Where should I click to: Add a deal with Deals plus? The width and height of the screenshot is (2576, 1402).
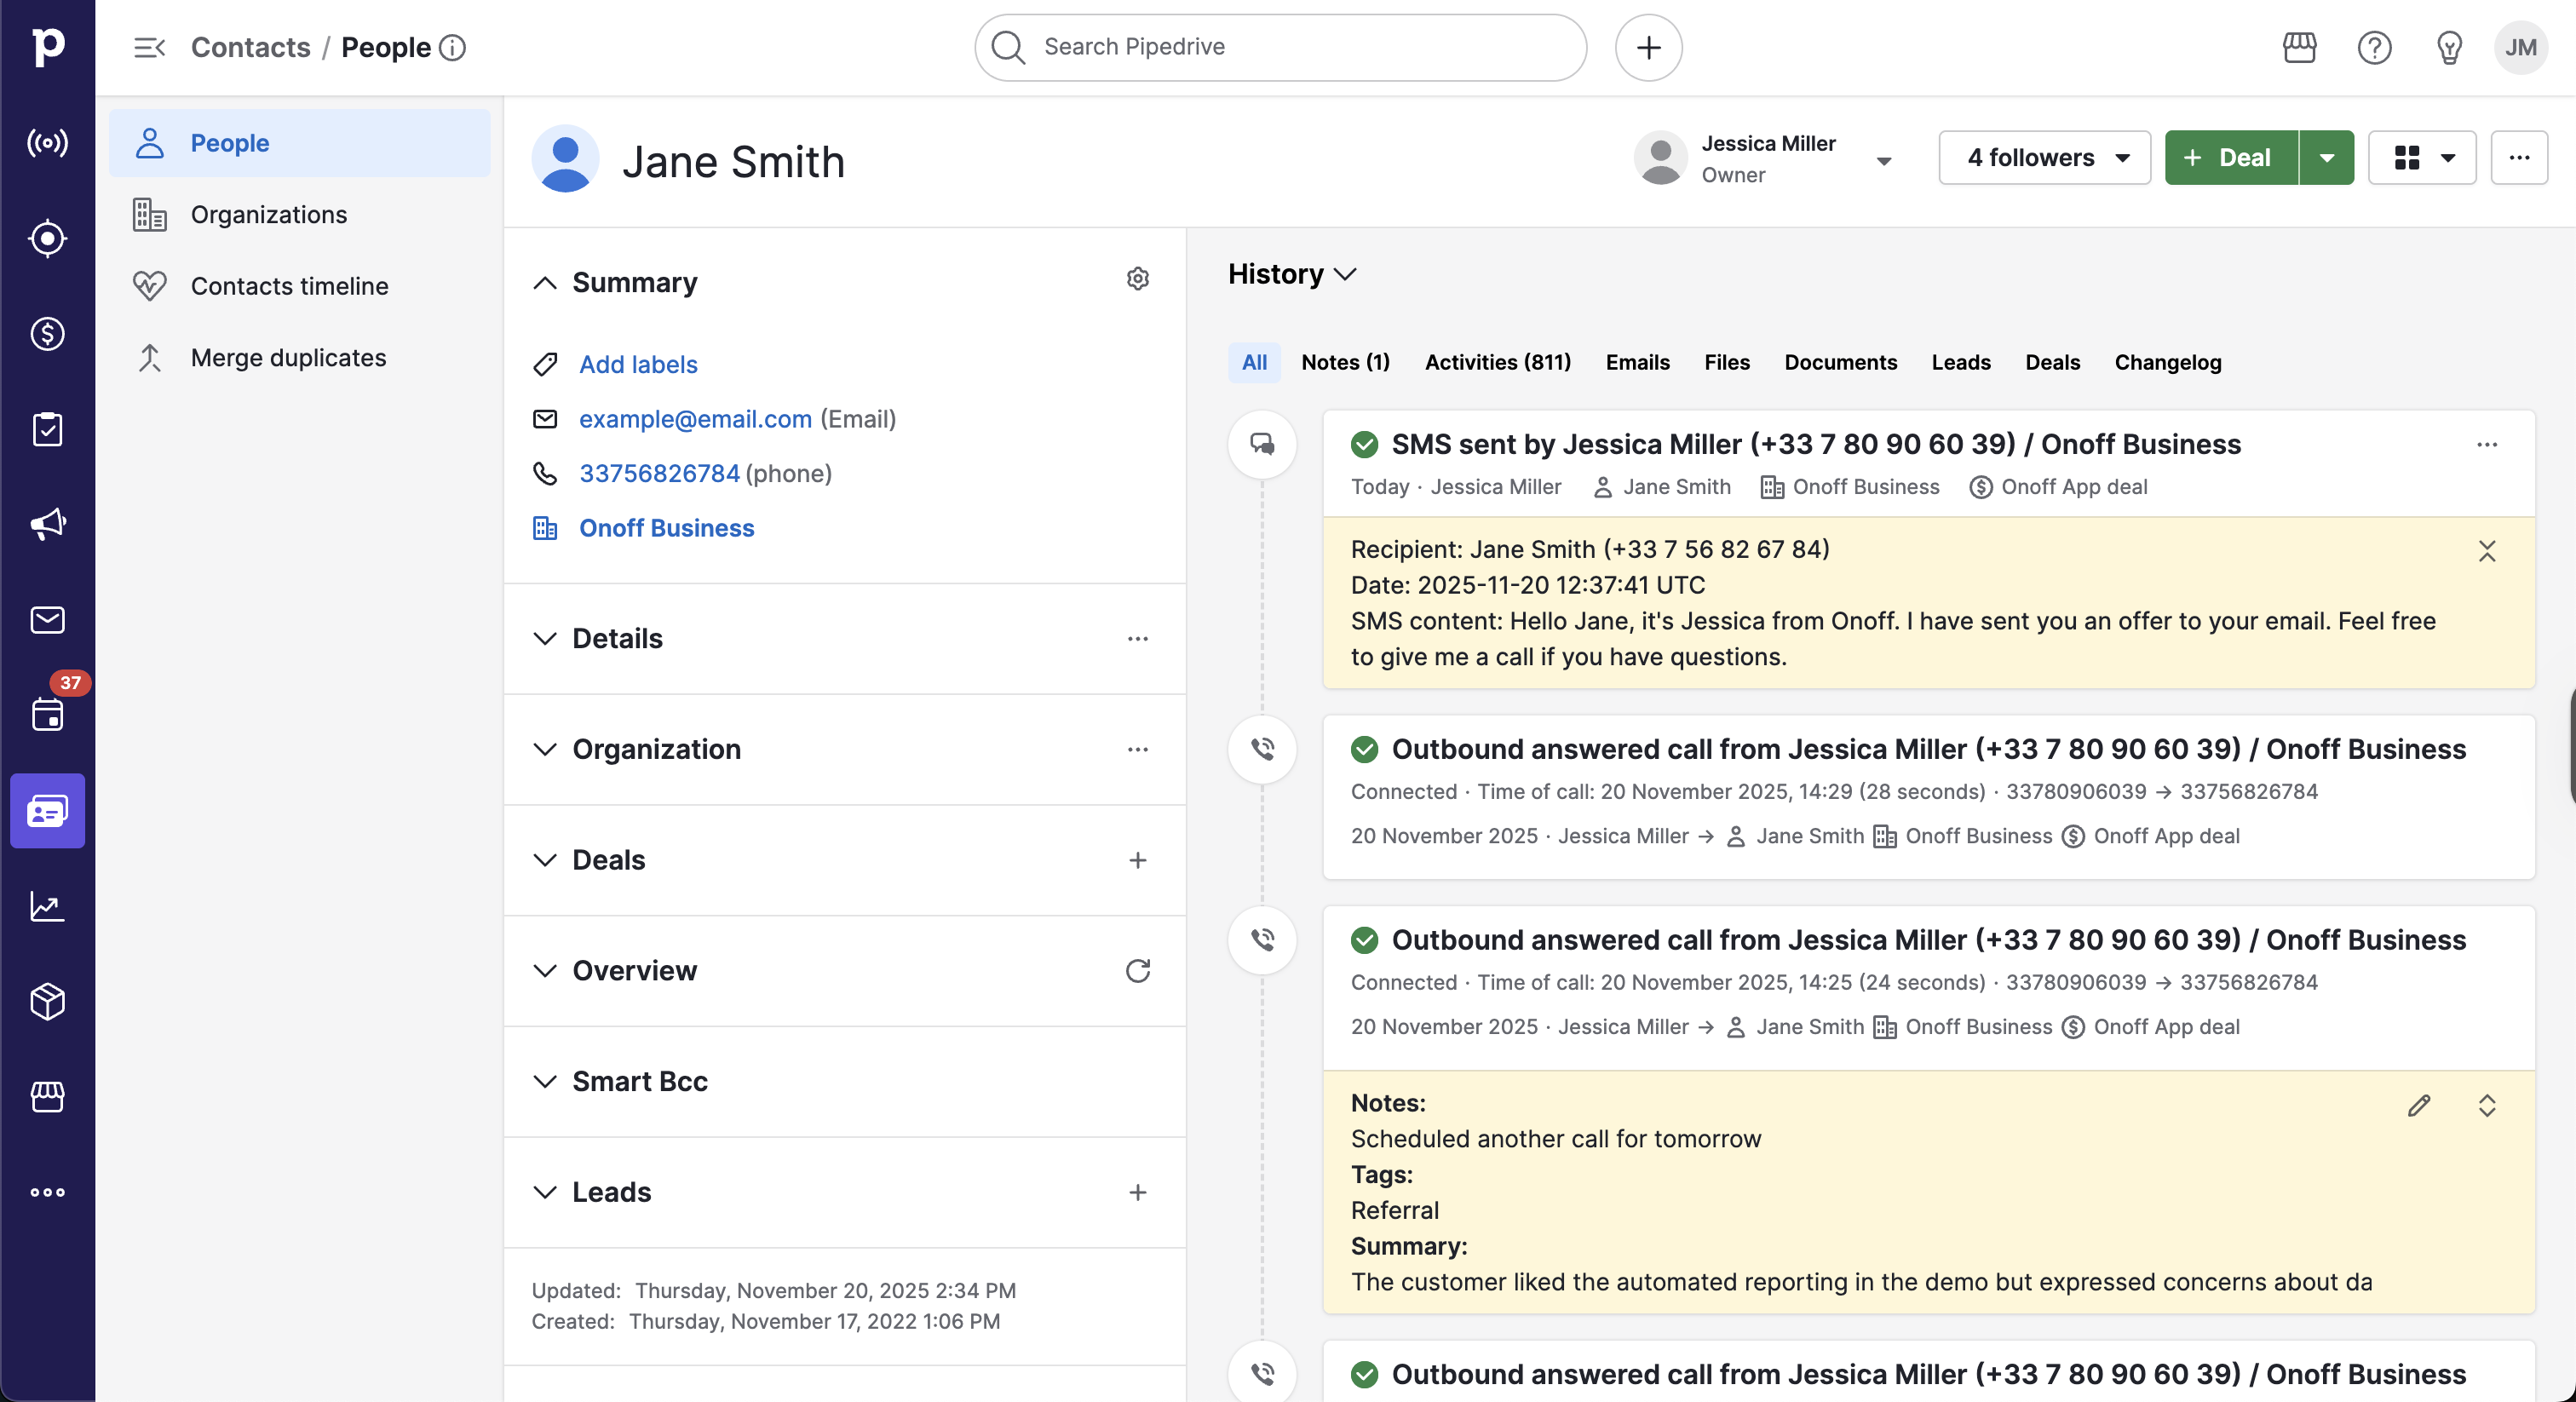[1137, 860]
